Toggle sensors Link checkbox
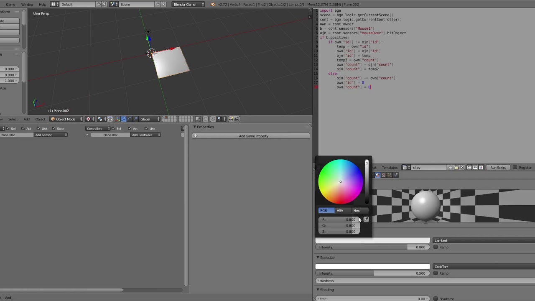 [38, 128]
